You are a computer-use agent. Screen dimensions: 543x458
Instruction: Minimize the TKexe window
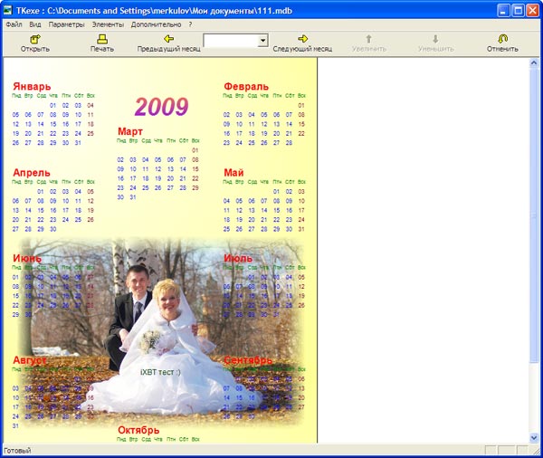click(503, 11)
